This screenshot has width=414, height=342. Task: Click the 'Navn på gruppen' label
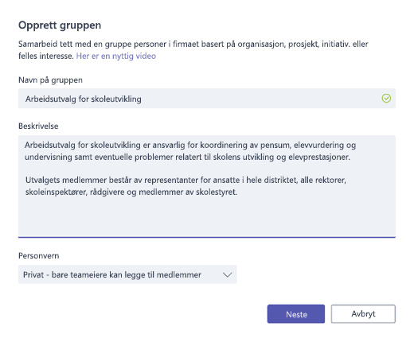(50, 80)
